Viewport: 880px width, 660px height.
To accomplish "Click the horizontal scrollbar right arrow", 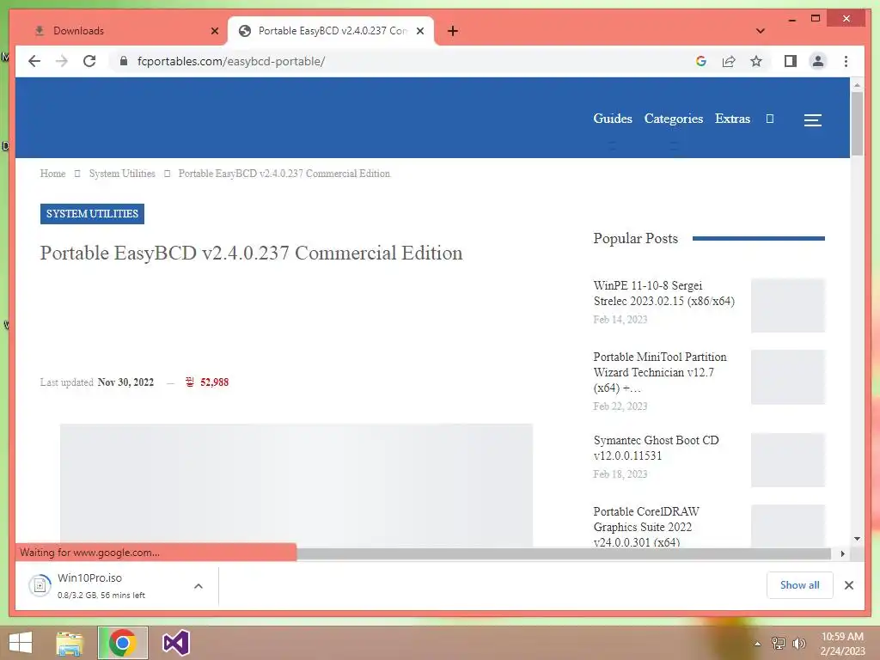I will (x=842, y=554).
